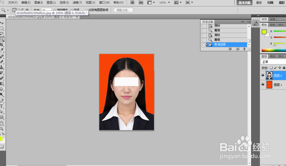
Task: Set history brush source for 取消选择 state
Action: click(204, 44)
